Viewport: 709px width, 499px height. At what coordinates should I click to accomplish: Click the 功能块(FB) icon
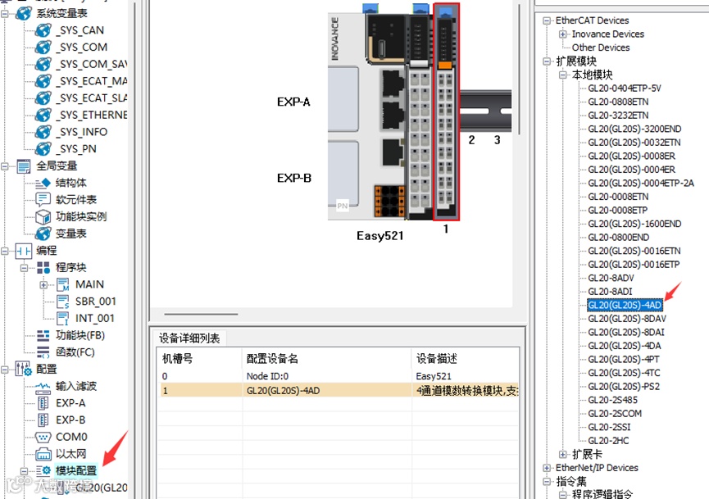pyautogui.click(x=43, y=335)
